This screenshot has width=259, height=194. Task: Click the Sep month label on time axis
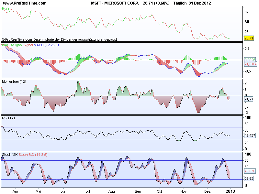point(138,191)
